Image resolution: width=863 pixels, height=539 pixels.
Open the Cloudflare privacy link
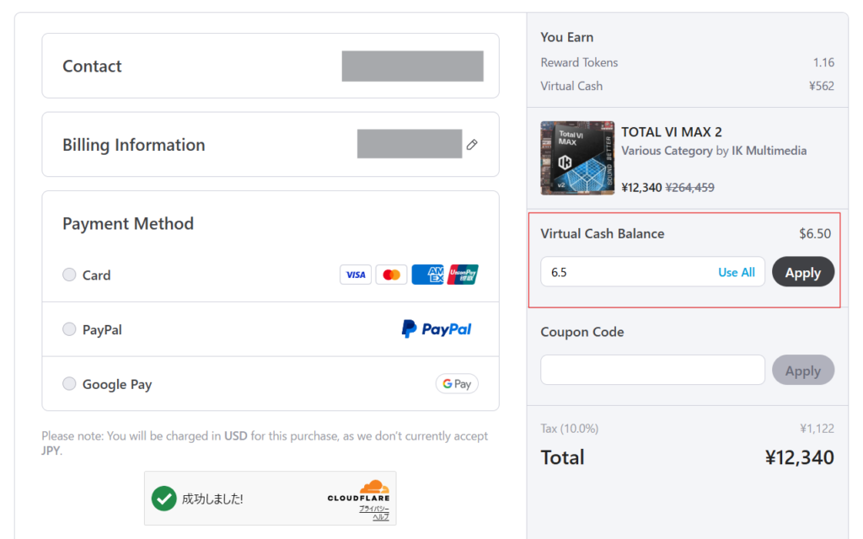pos(374,509)
